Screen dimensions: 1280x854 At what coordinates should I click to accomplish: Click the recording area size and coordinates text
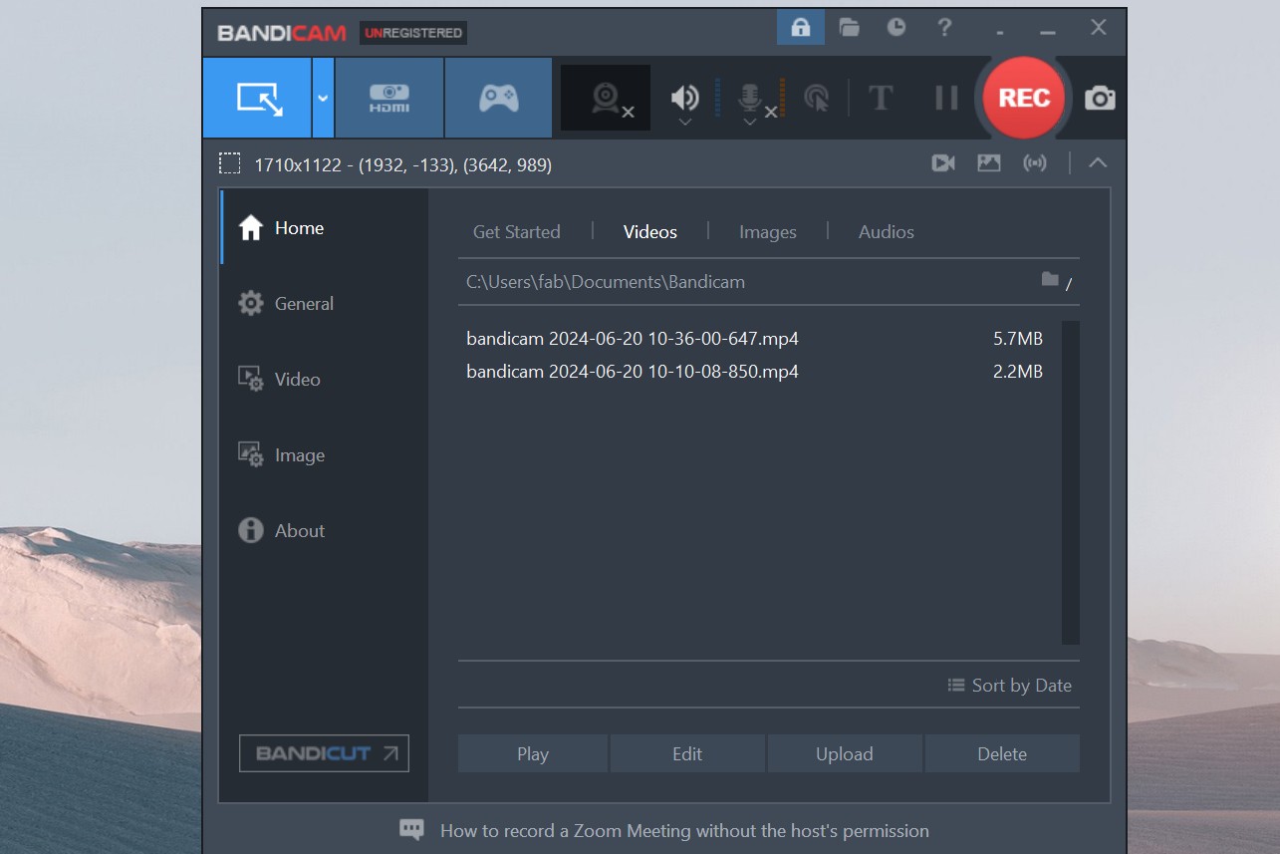click(403, 164)
